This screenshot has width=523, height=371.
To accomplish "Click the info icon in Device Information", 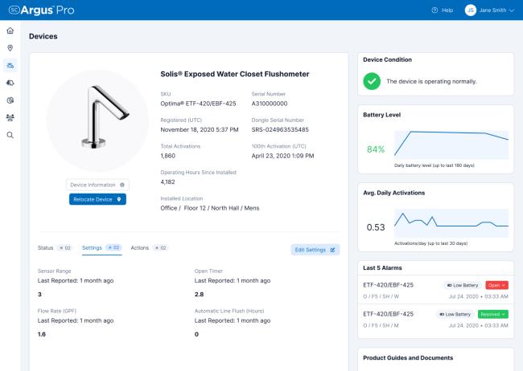I will [122, 185].
